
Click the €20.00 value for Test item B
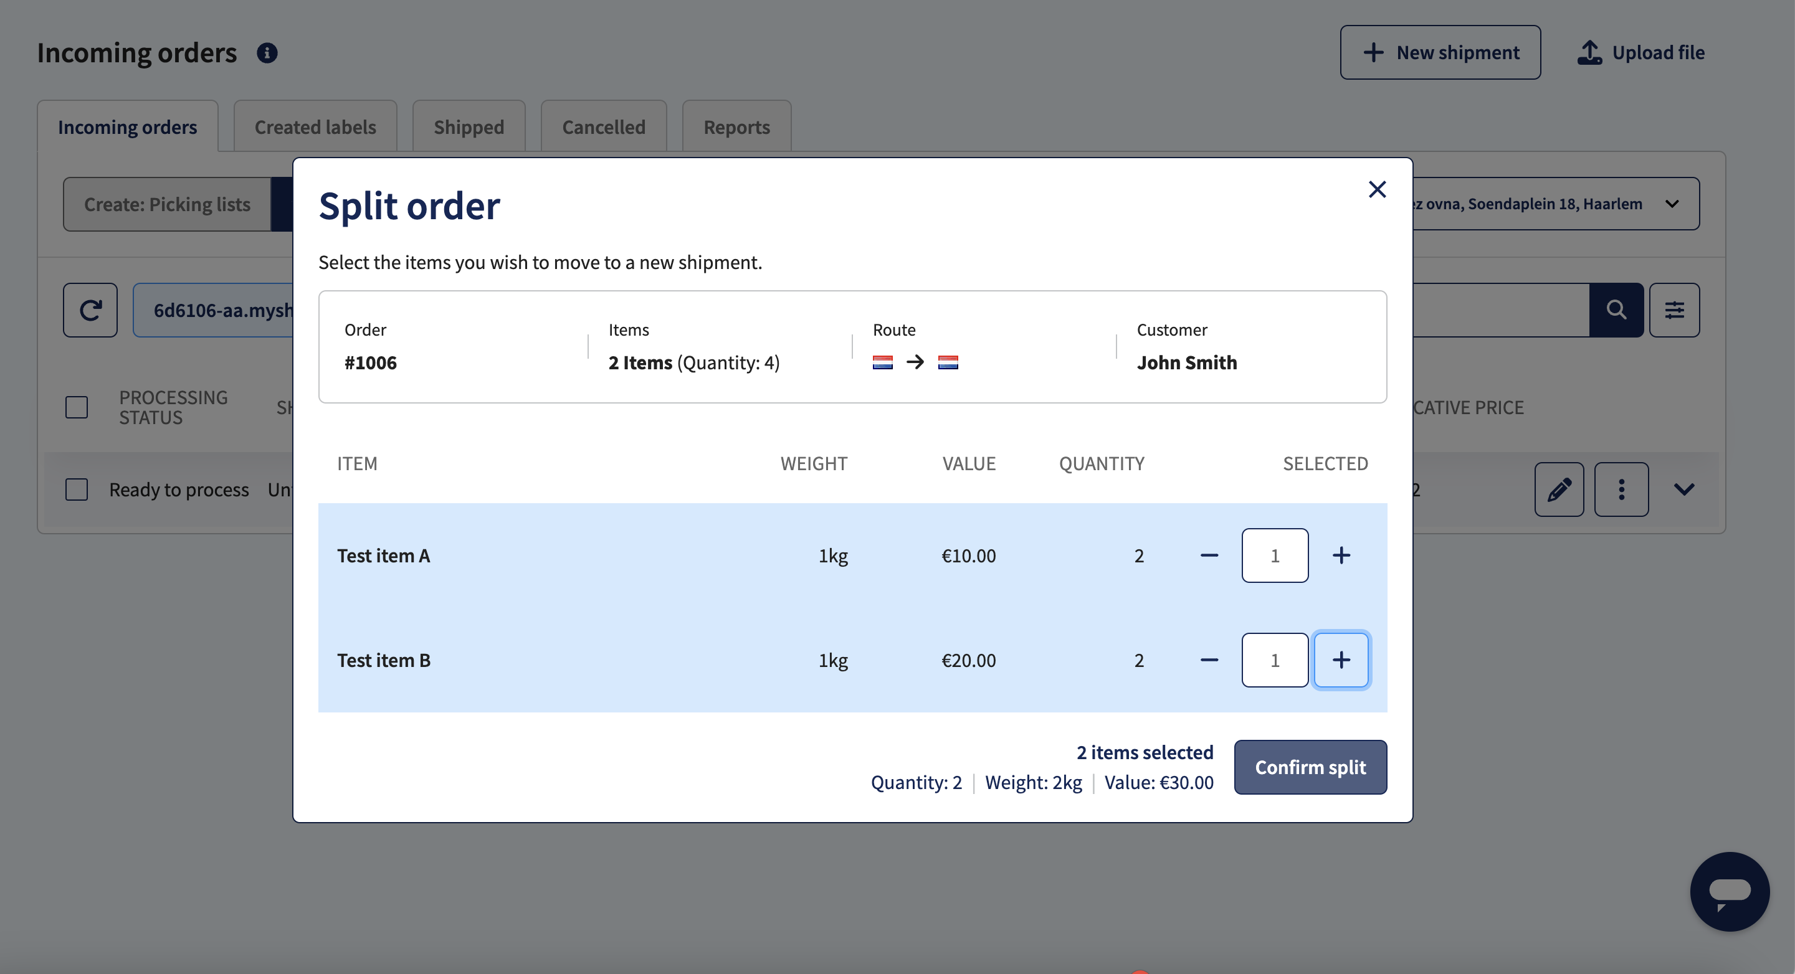coord(968,660)
